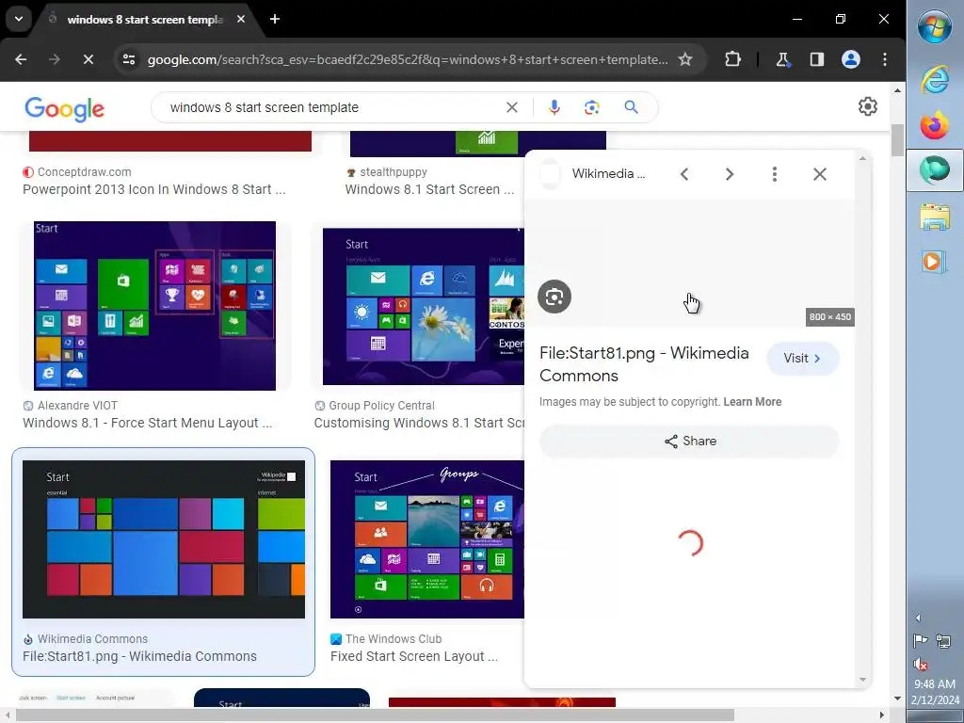Screen dimensions: 964x723
Task: Go forward with the forward arrow
Action: tap(55, 59)
